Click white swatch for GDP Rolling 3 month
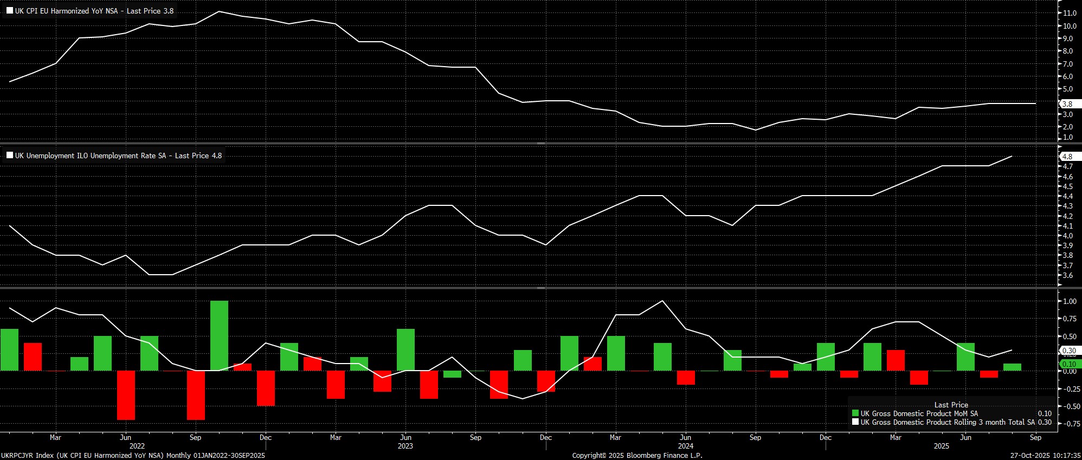Viewport: 1082px width, 460px height. (855, 422)
